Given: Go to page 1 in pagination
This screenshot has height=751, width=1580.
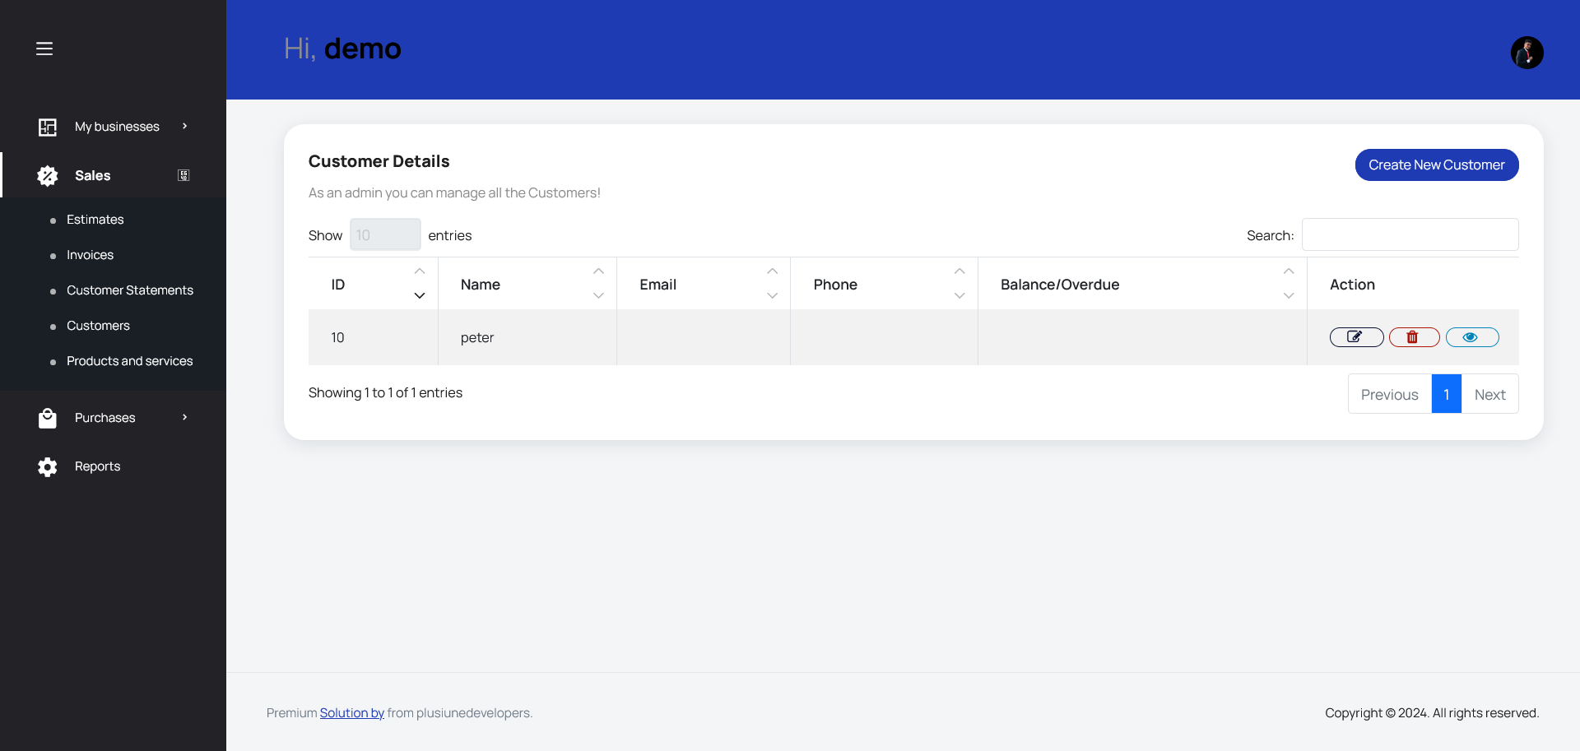Looking at the screenshot, I should tap(1446, 394).
